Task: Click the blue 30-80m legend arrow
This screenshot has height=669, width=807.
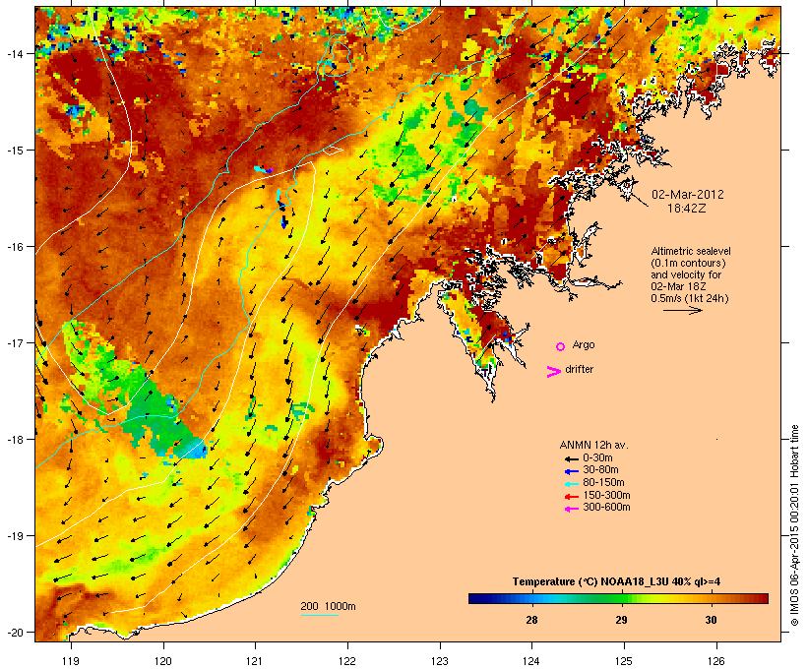Action: pos(571,471)
